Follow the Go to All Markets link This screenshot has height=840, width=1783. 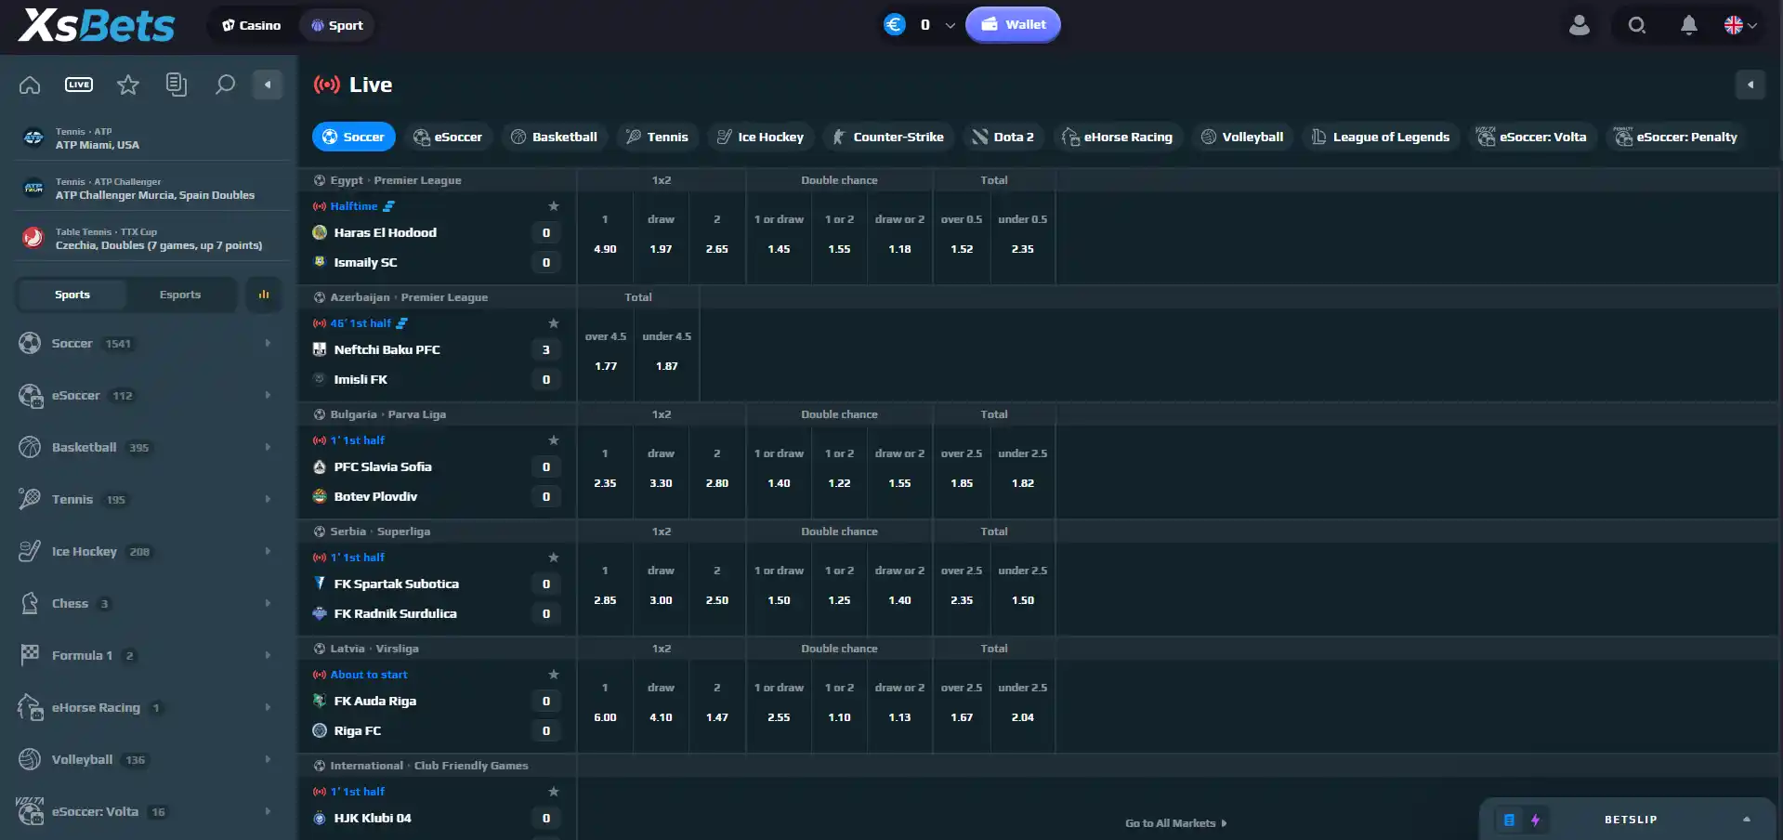pos(1176,823)
